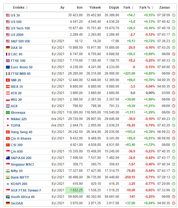Viewport: 178px width, 208px height.
Task: Click the clock icon in the Hang Seng 40 row
Action: point(174,132)
